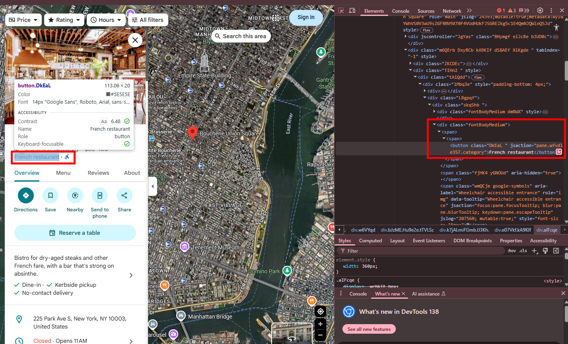The image size is (568, 344).
Task: Collapse the div with class skqShb
Action: (429, 104)
